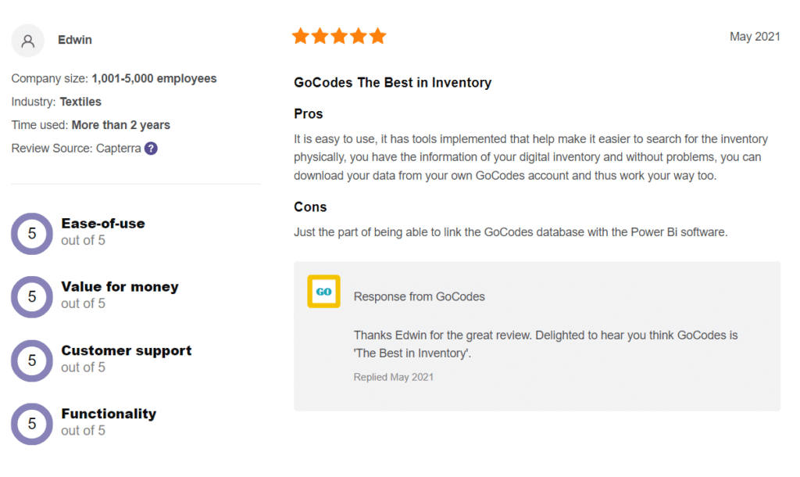Click the Textiles industry label
This screenshot has width=800, height=477.
[80, 102]
